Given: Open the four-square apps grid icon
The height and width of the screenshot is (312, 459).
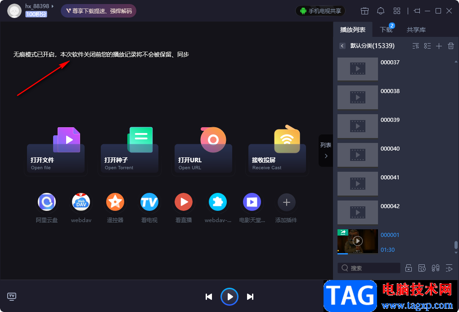Looking at the screenshot, I should pos(396,11).
